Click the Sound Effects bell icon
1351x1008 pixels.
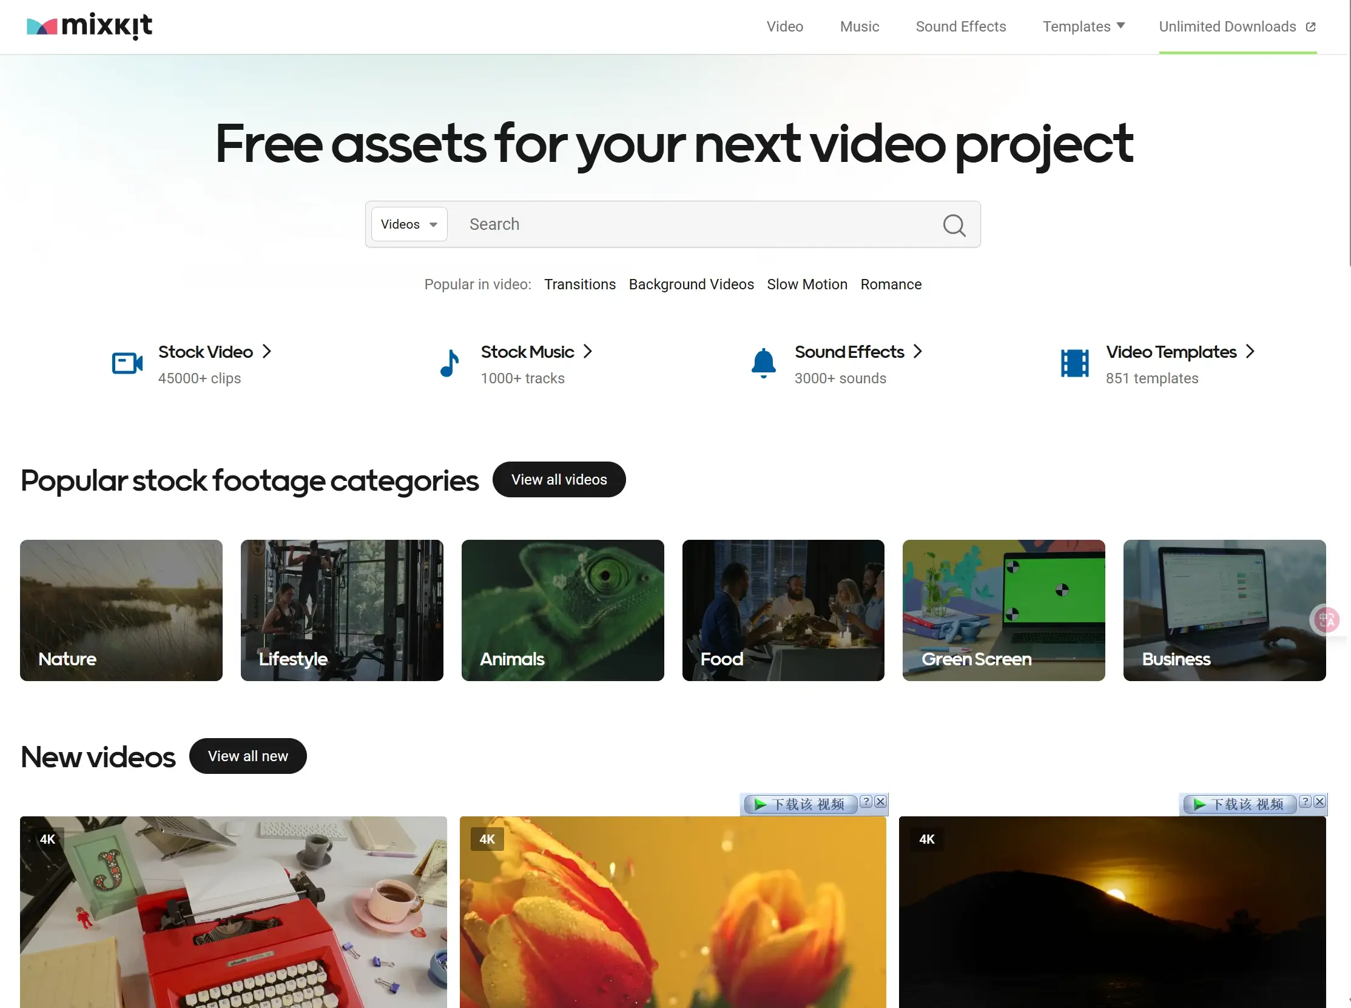(x=763, y=363)
